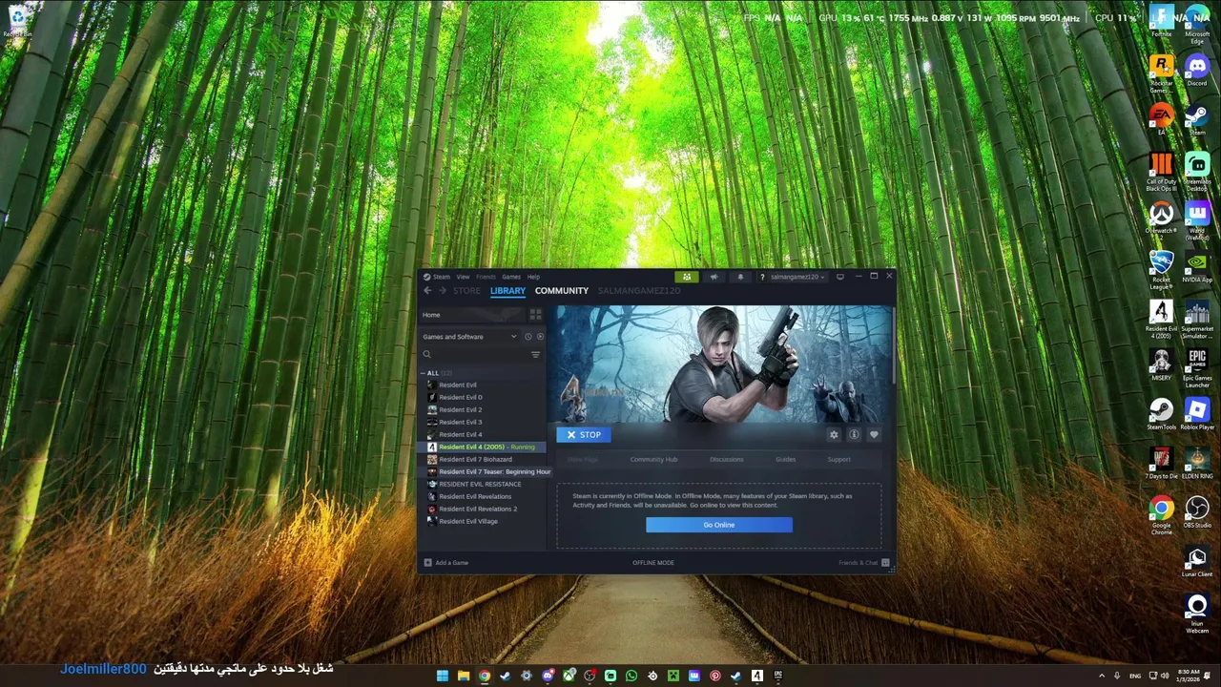Viewport: 1221px width, 687px height.
Task: Click the Windows Start button
Action: [443, 676]
